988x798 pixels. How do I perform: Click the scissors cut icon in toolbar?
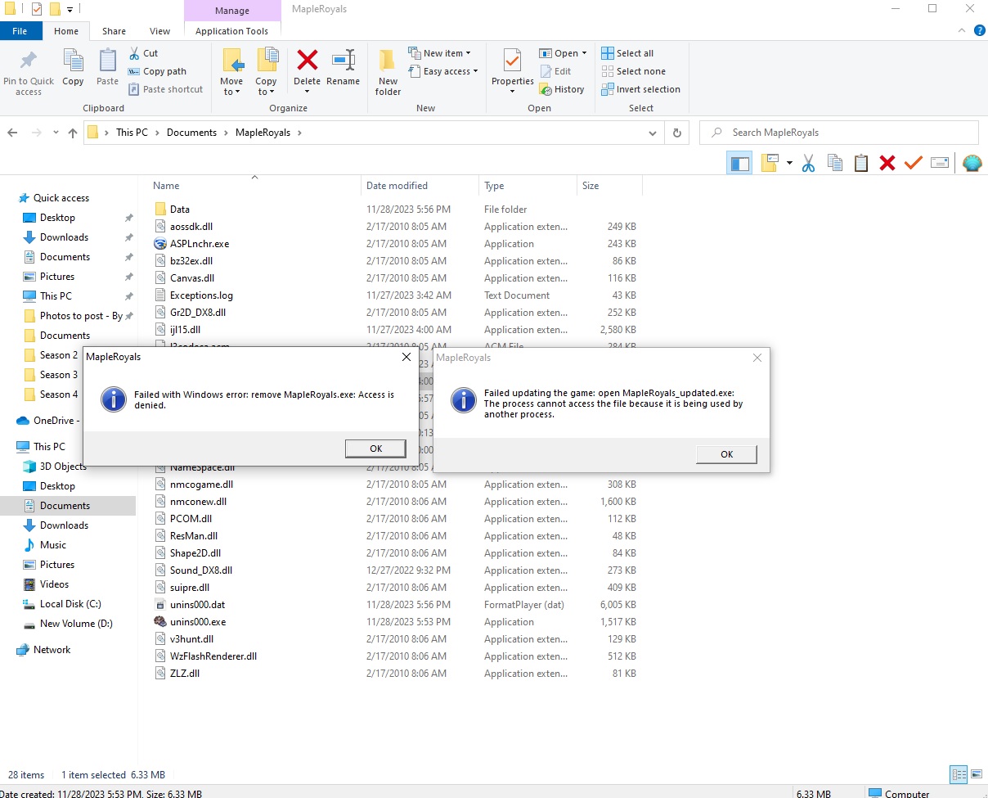(x=808, y=163)
